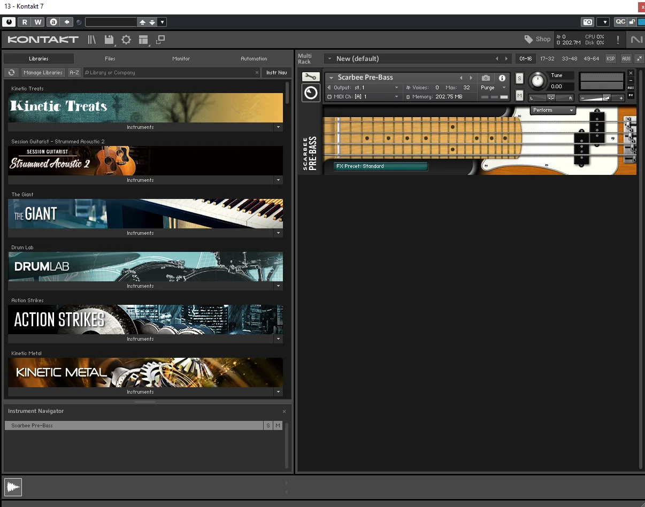Viewport: 645px width, 507px height.
Task: Click the waveform icon at the bottom left
Action: [13, 487]
